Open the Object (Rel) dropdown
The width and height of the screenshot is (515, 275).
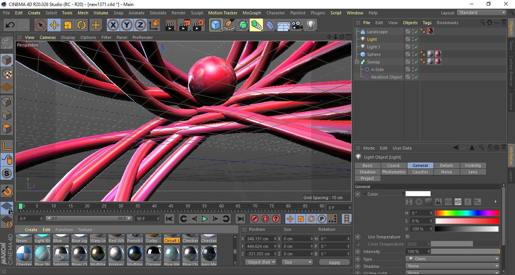261,262
